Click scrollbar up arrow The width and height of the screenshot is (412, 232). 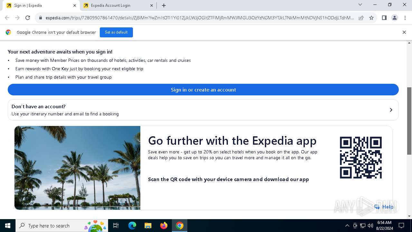coord(409,43)
